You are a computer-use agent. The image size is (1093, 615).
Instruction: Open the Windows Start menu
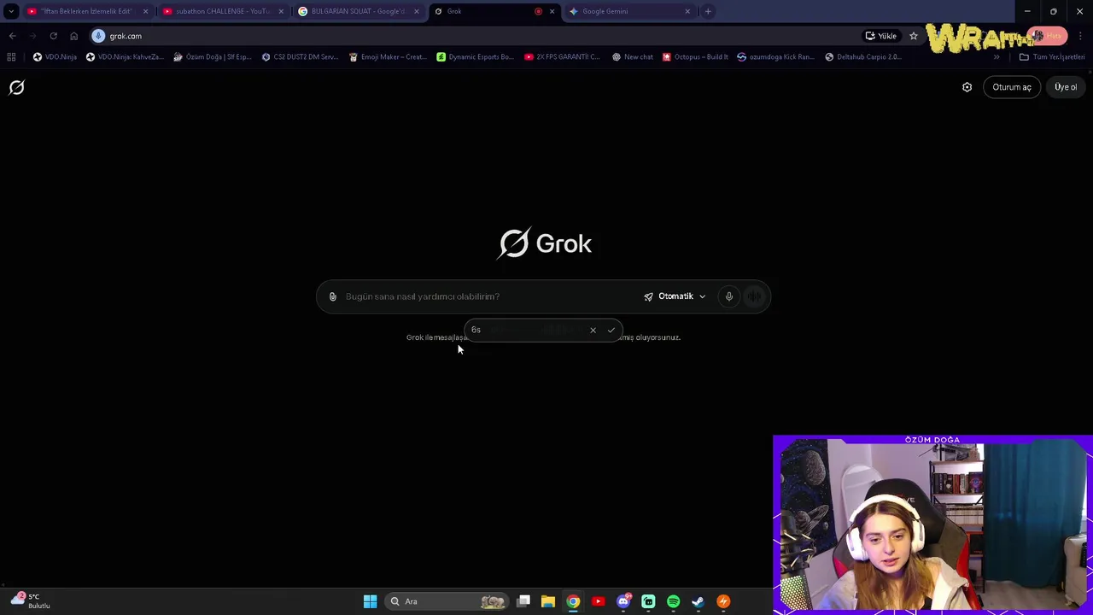(370, 601)
